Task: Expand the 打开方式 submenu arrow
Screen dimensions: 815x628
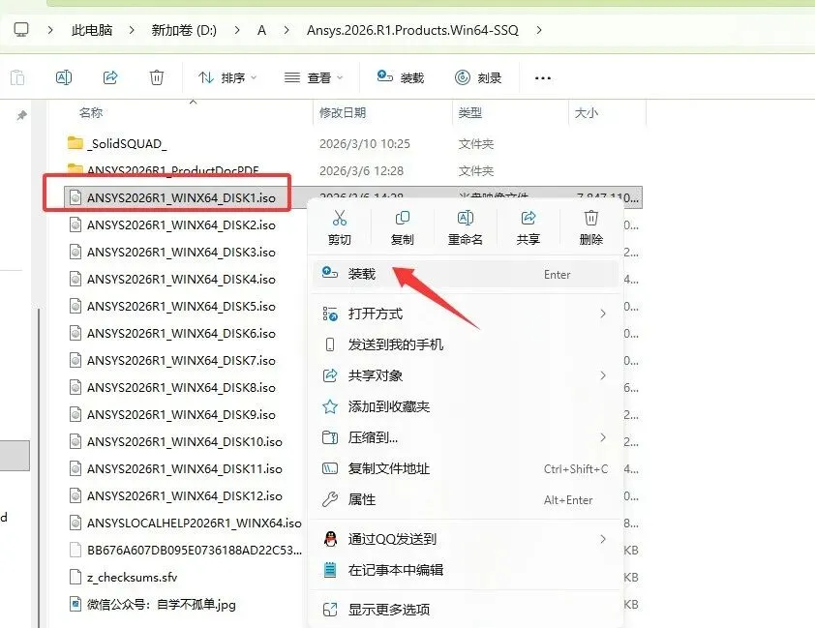Action: click(603, 314)
